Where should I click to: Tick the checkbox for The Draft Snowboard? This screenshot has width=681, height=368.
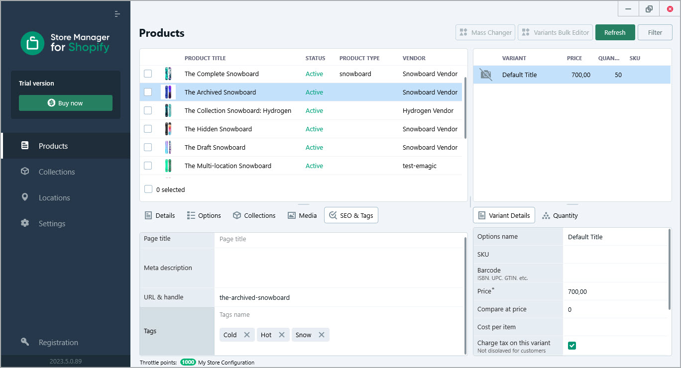[148, 147]
